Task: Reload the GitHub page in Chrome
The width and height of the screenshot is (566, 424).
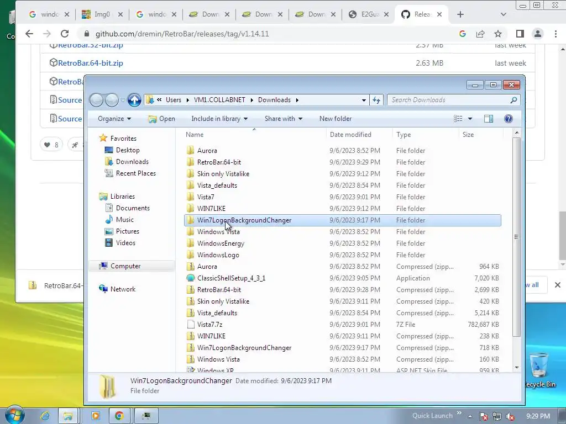Action: point(65,34)
